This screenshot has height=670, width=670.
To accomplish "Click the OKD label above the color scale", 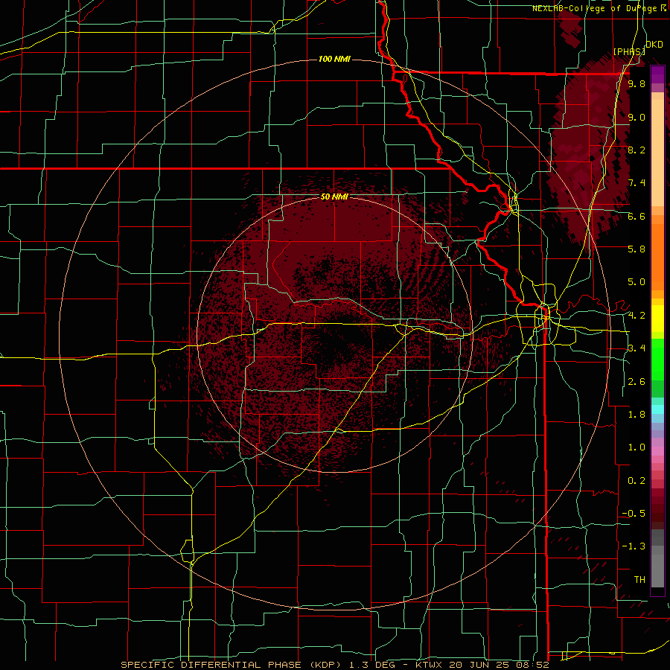I will pos(654,45).
